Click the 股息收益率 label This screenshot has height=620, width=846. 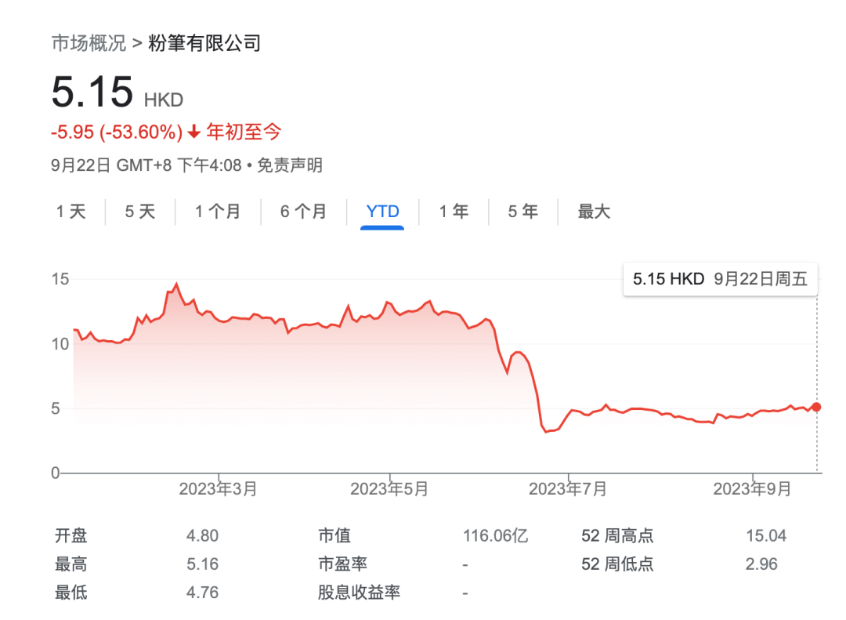pos(359,593)
